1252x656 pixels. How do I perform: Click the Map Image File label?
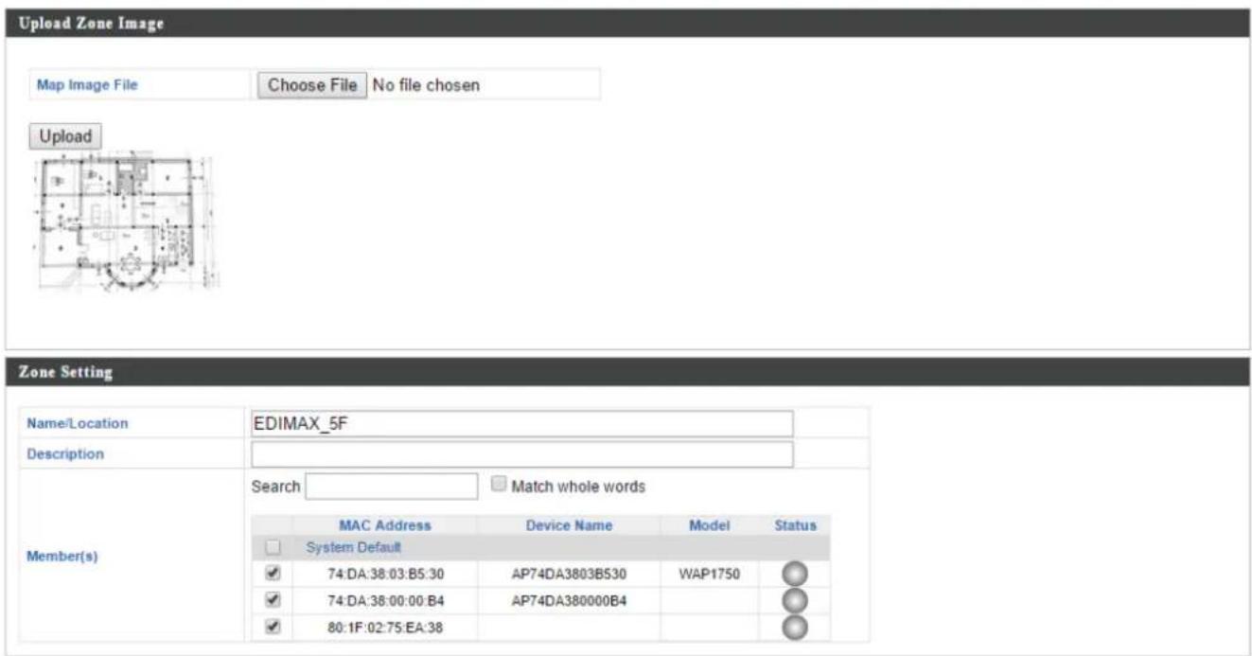tap(87, 85)
